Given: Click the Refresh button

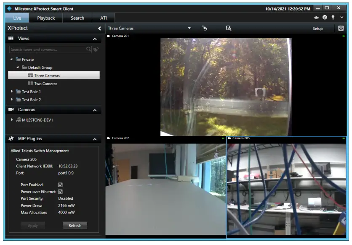Looking at the screenshot, I should click(x=75, y=226).
